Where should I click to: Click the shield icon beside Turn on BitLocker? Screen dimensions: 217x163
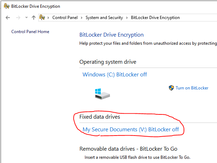171,88
